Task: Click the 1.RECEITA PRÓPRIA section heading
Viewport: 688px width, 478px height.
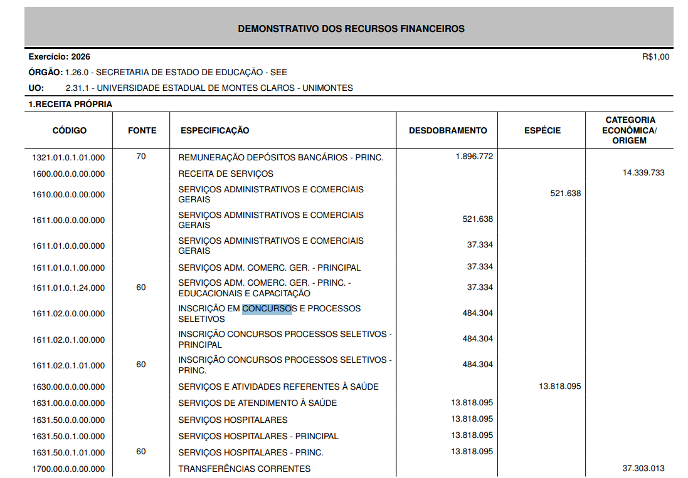Action: (70, 104)
